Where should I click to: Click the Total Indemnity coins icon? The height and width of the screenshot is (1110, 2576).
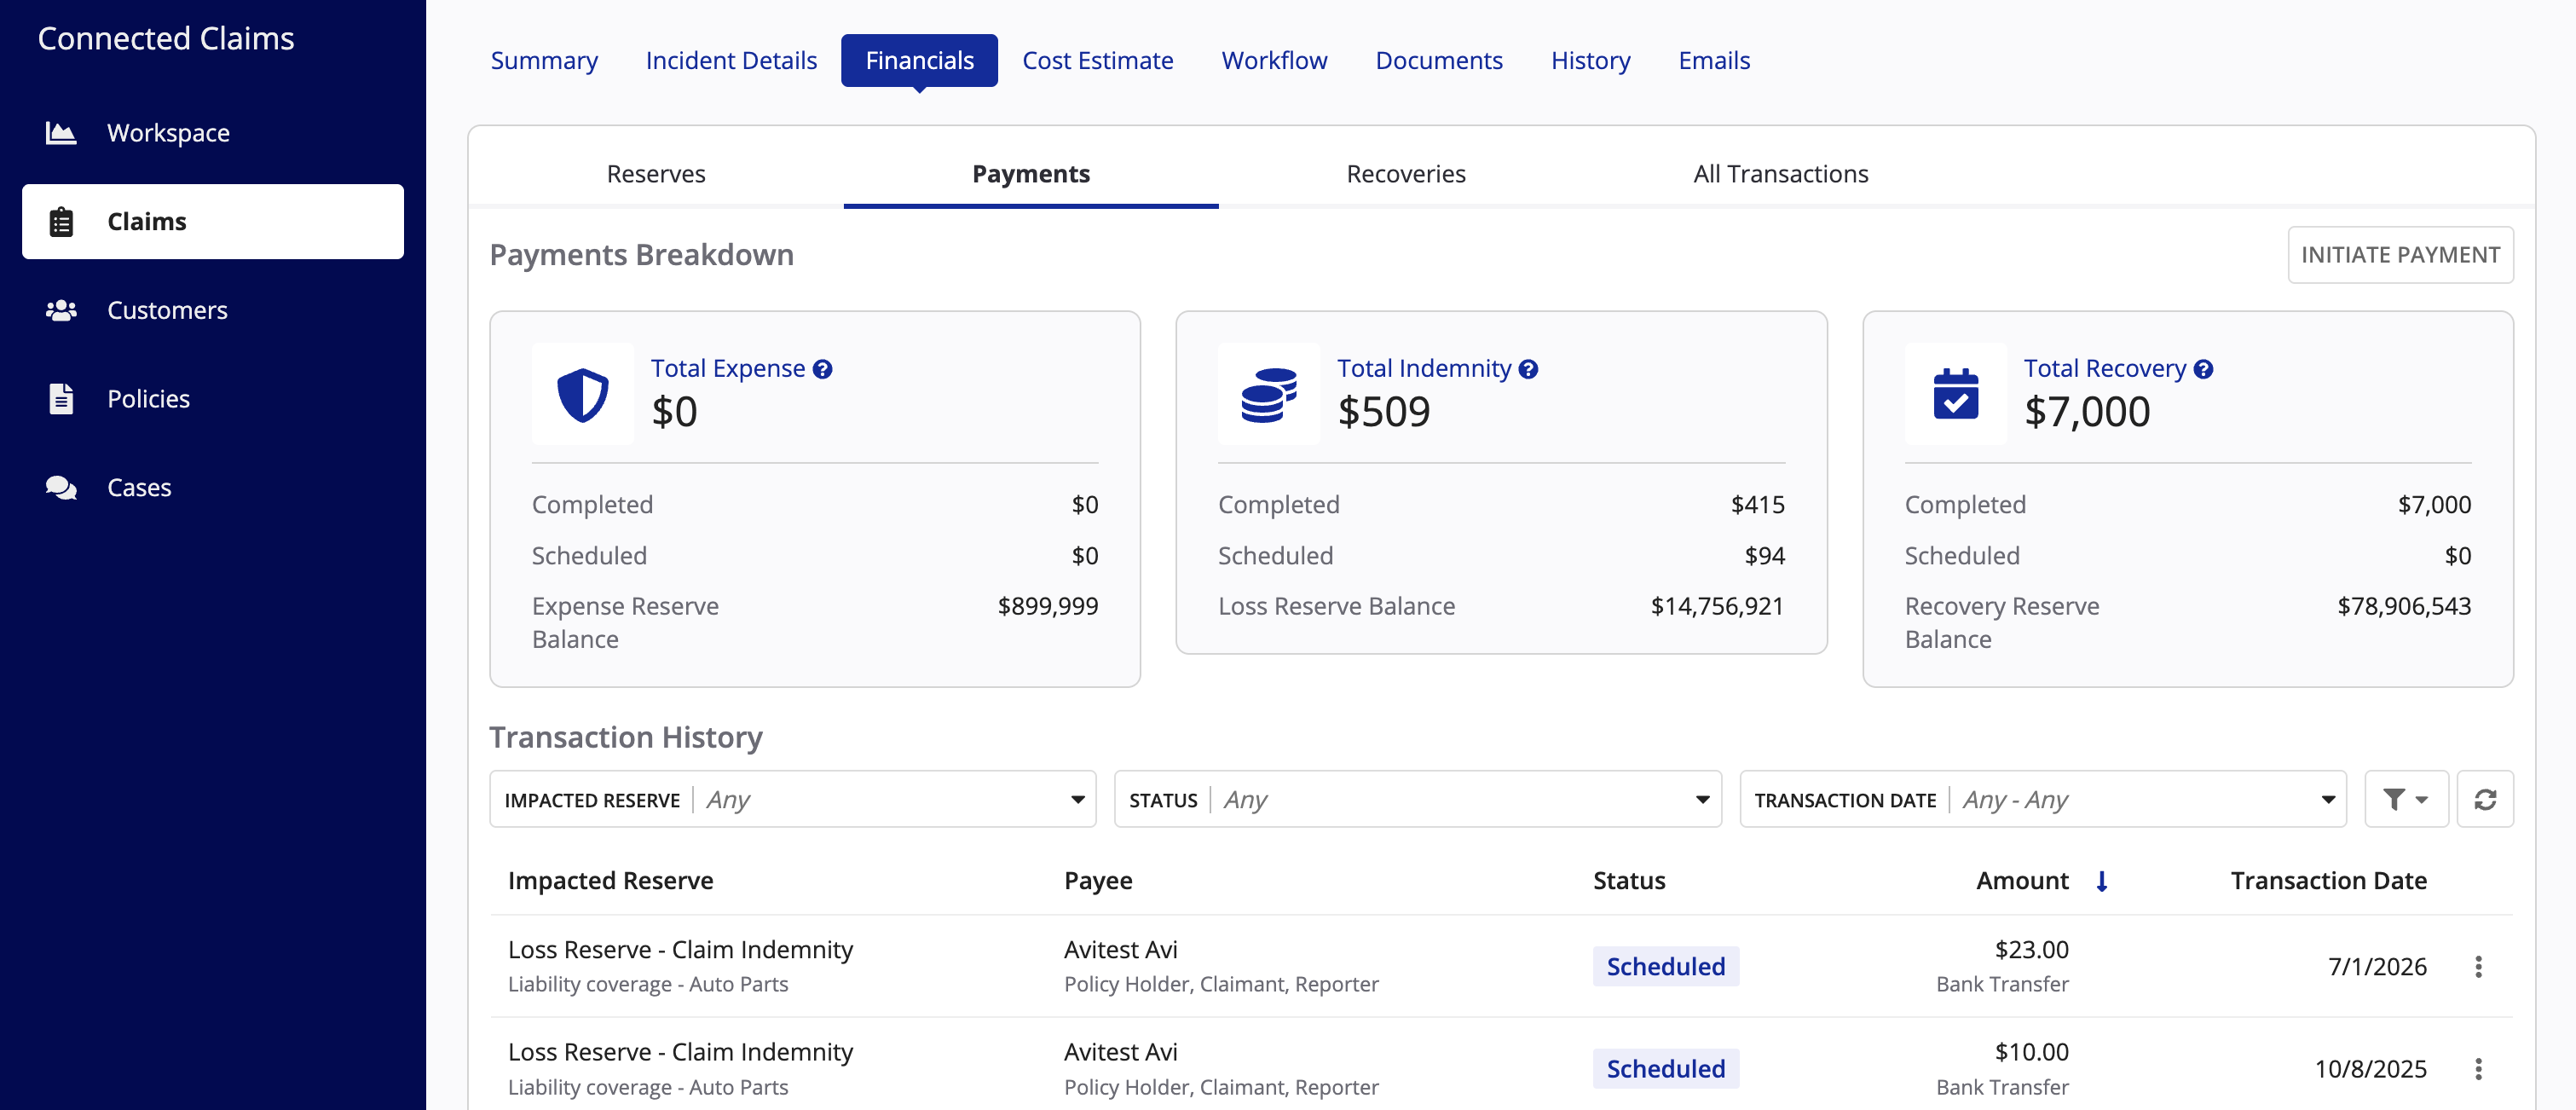[x=1268, y=394]
